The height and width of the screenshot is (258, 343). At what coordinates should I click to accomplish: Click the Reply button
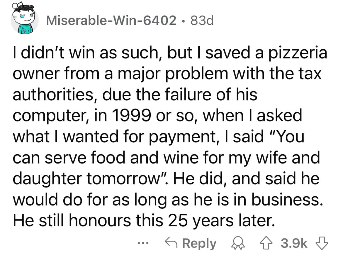[199, 243]
